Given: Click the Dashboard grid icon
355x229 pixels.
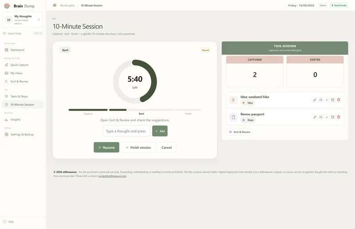Looking at the screenshot, I should tap(6, 50).
